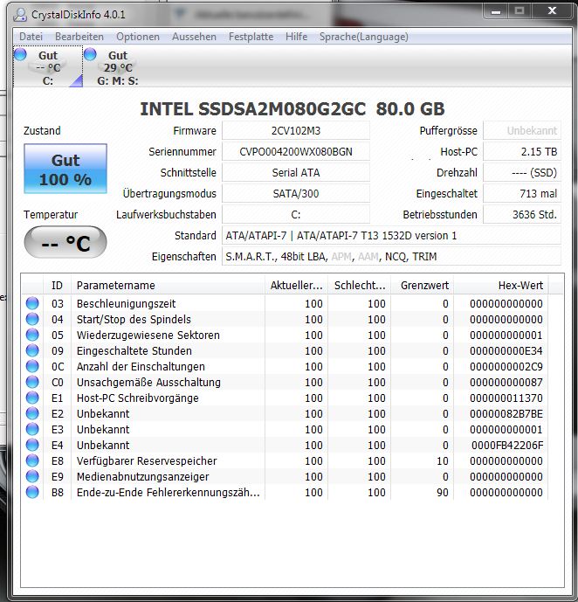Click the Laufwerksbuchstaben field C:
Viewport: 578px width, 602px height.
point(296,215)
